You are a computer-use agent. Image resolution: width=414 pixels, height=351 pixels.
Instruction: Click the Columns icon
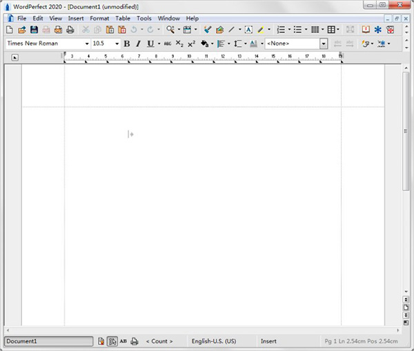pyautogui.click(x=315, y=30)
